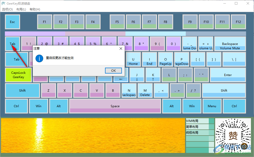254x157 pixels.
Task: Click the 赞 QR code image
Action: 233,136
